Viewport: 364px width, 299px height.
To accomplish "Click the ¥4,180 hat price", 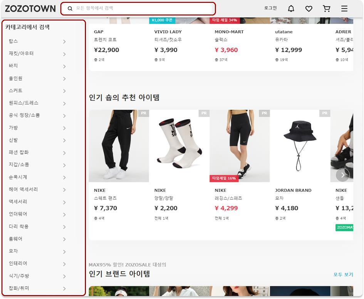I will 287,208.
